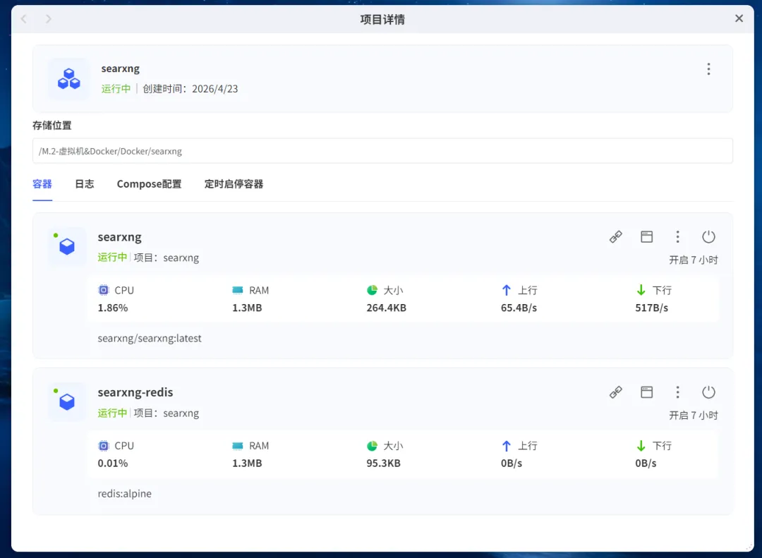The height and width of the screenshot is (558, 762).
Task: Click the download arrow icon in searxng-redis container
Action: tap(641, 446)
